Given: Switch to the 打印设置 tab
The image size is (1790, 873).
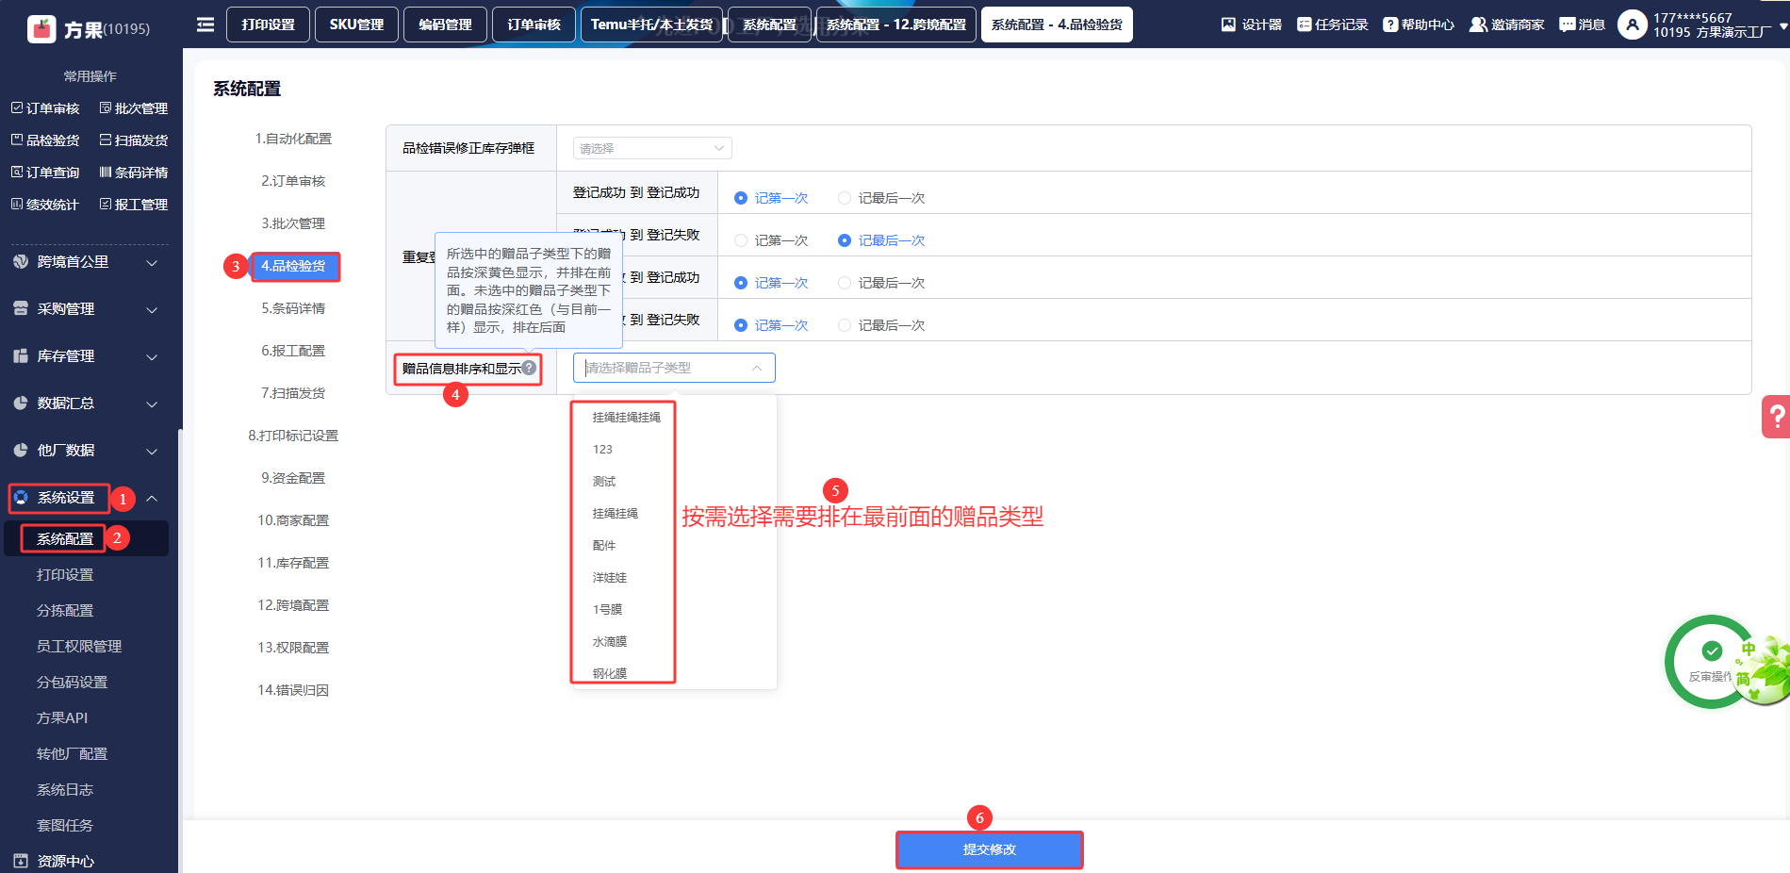Looking at the screenshot, I should click(269, 25).
